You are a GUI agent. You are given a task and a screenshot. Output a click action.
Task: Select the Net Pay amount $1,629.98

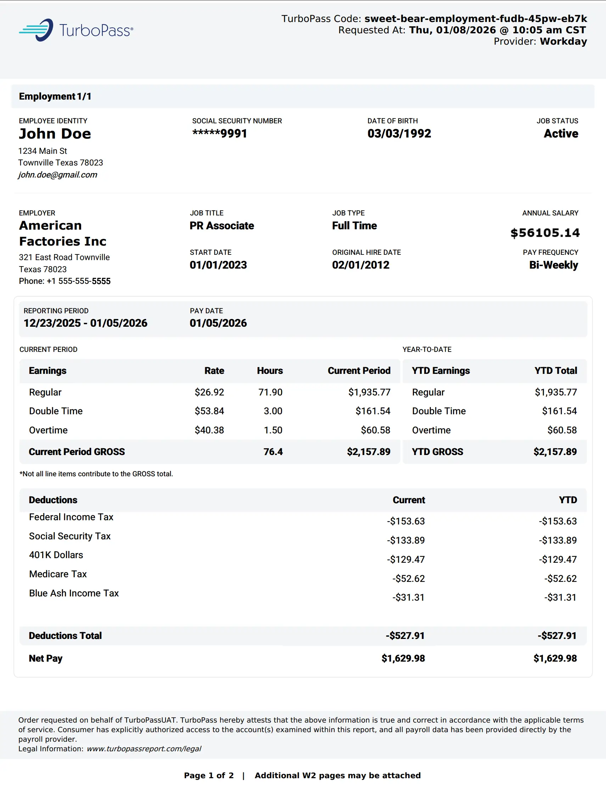[x=404, y=658]
